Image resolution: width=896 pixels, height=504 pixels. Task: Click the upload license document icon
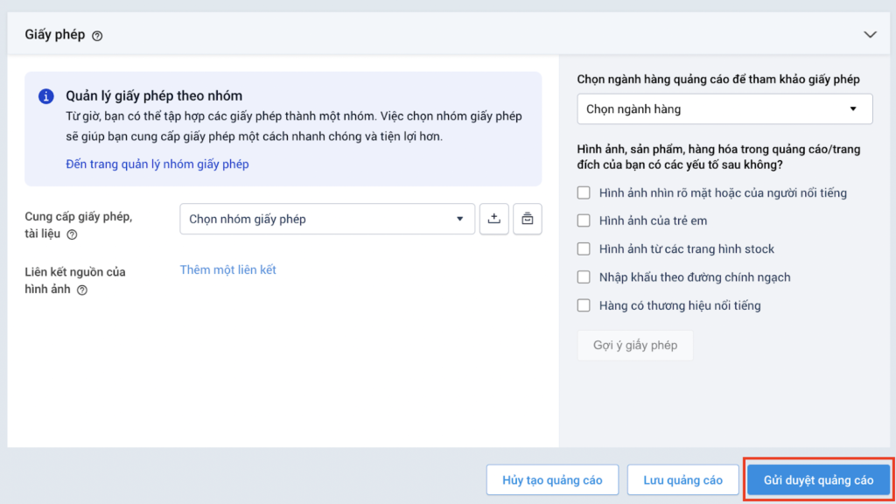(x=493, y=219)
